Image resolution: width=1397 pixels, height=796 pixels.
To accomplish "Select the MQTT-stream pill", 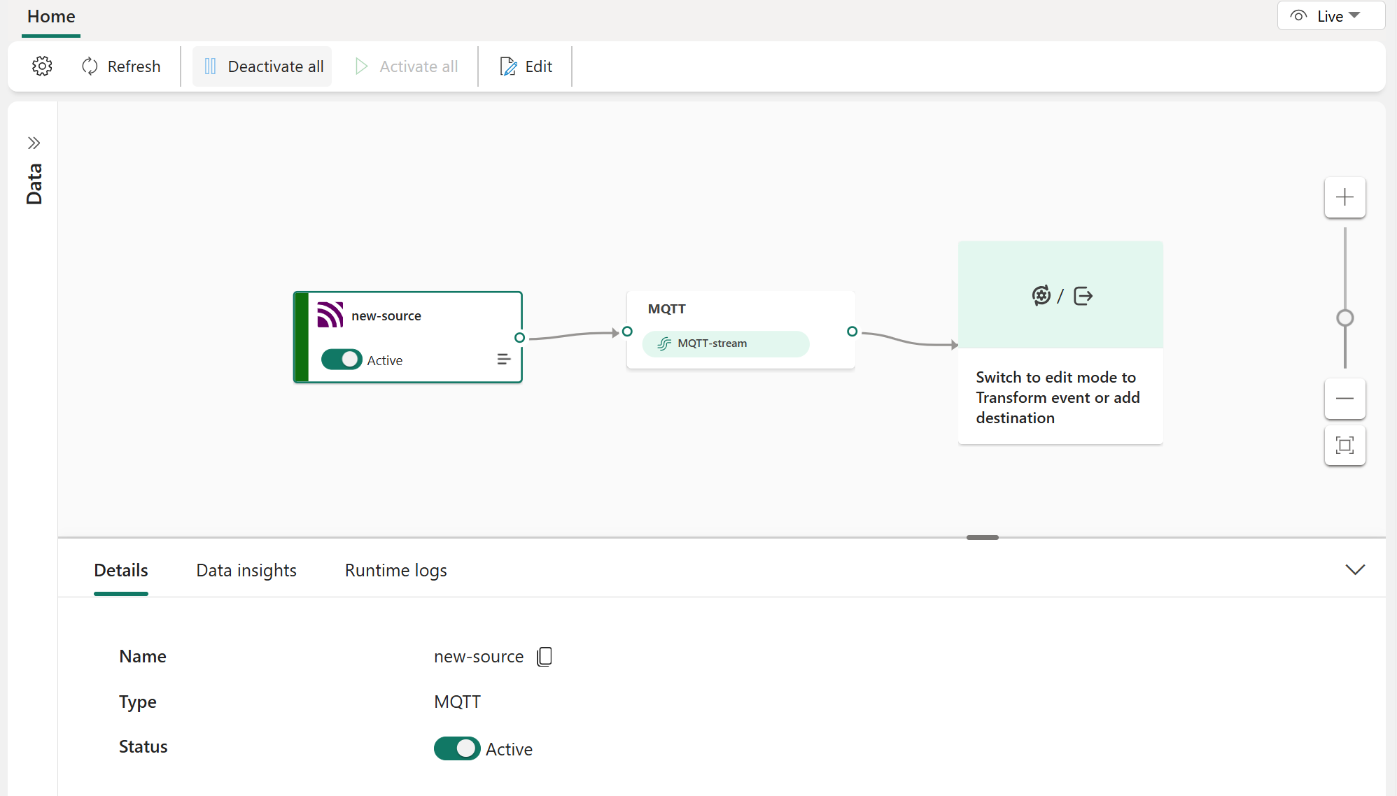I will (x=726, y=343).
